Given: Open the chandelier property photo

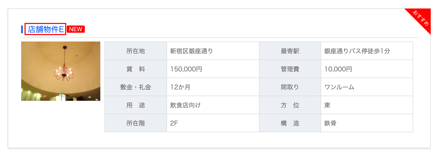Looking at the screenshot, I should tap(61, 71).
